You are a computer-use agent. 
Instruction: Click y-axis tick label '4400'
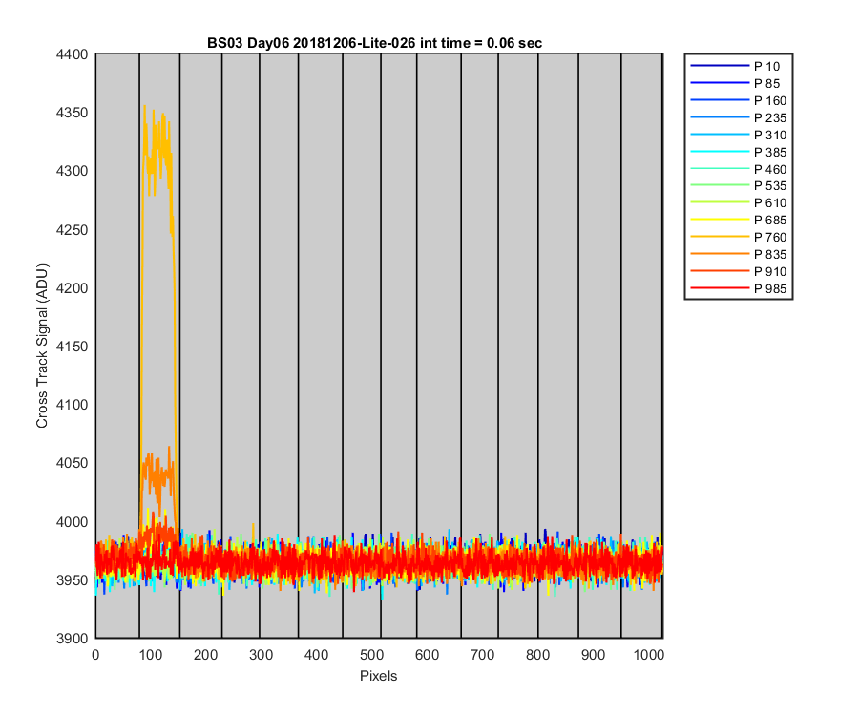(72, 54)
